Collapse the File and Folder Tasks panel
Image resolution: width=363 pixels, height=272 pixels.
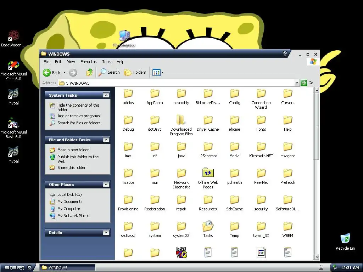(106, 140)
